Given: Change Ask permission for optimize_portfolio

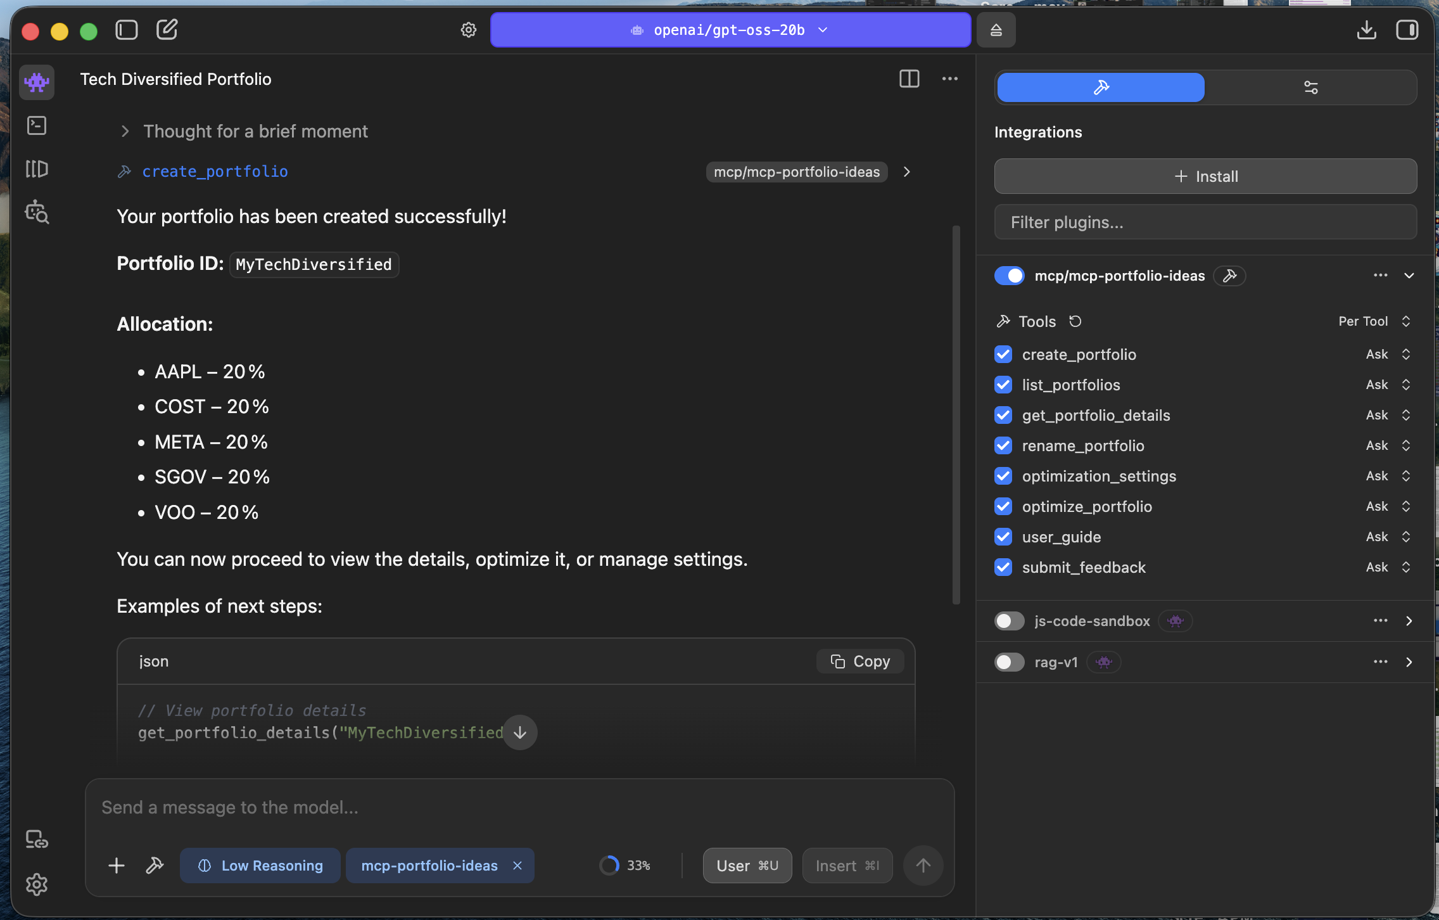Looking at the screenshot, I should click(x=1388, y=506).
